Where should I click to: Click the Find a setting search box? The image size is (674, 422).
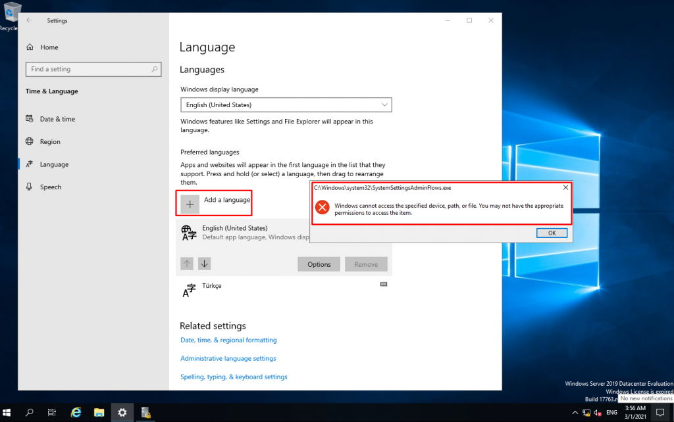pos(93,69)
